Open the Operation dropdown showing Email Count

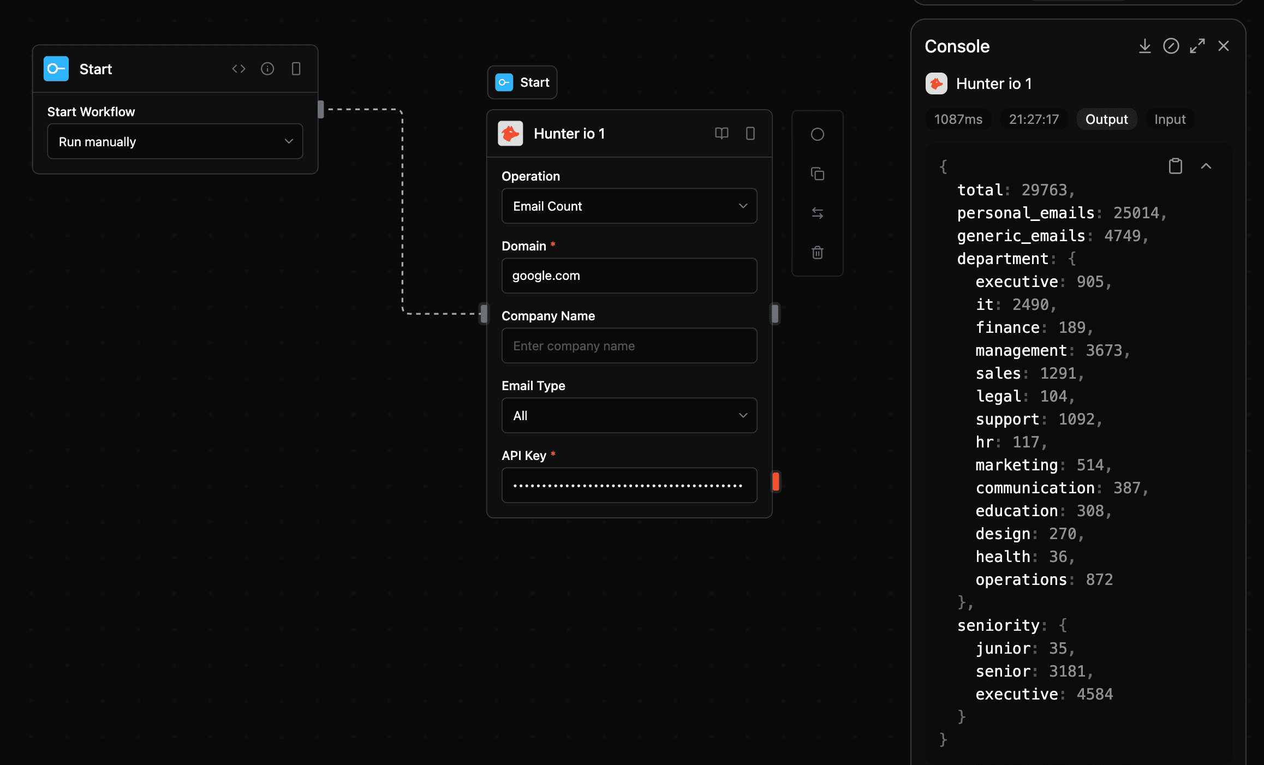629,206
